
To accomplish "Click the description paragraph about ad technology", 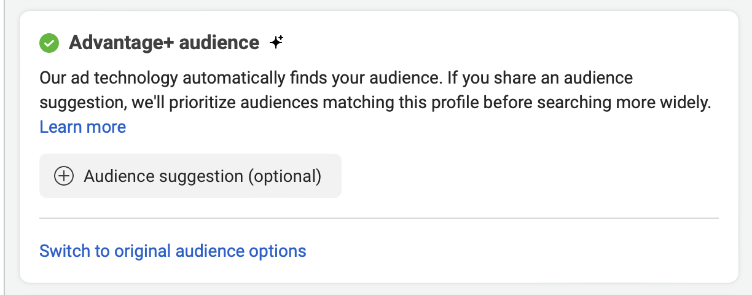I will click(375, 103).
